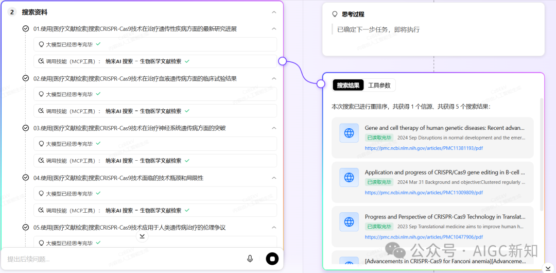Click lightbulb icon under step 02

[x=41, y=94]
